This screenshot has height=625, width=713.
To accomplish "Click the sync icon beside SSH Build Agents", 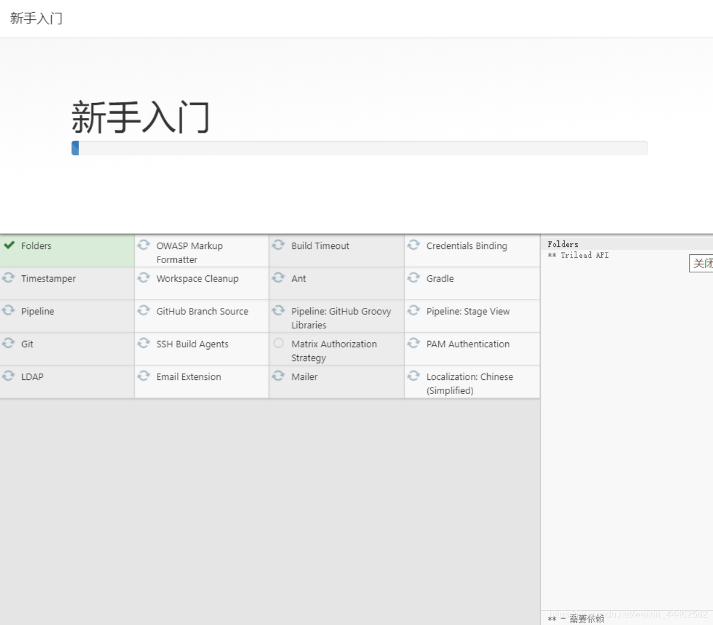I will coord(144,343).
